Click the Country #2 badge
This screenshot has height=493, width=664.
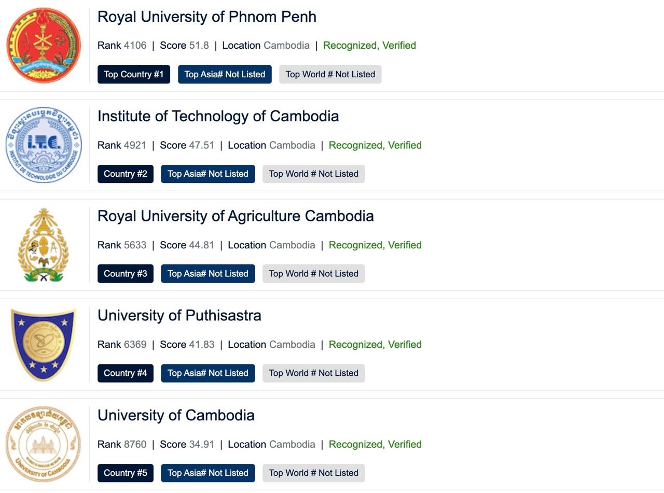click(x=125, y=174)
